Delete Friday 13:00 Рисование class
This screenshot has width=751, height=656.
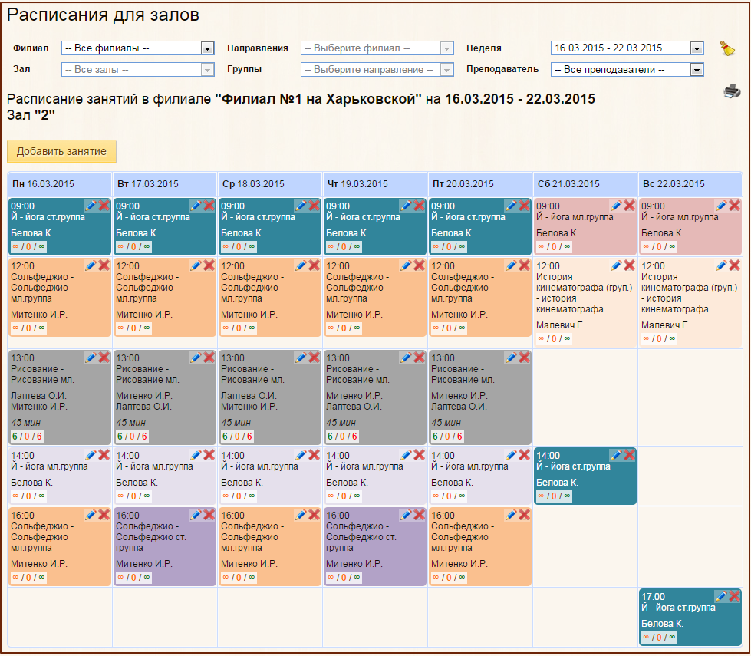tap(525, 358)
